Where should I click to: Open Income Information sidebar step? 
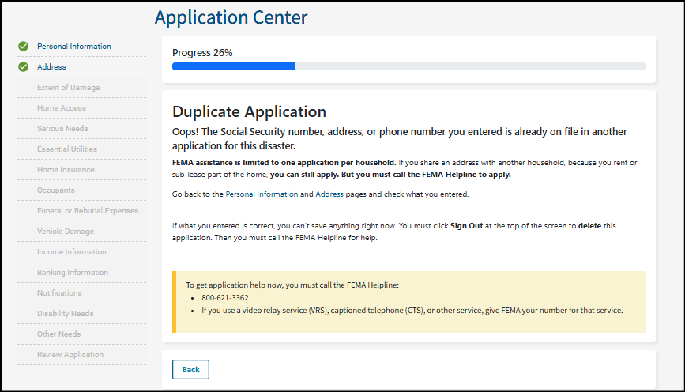71,252
